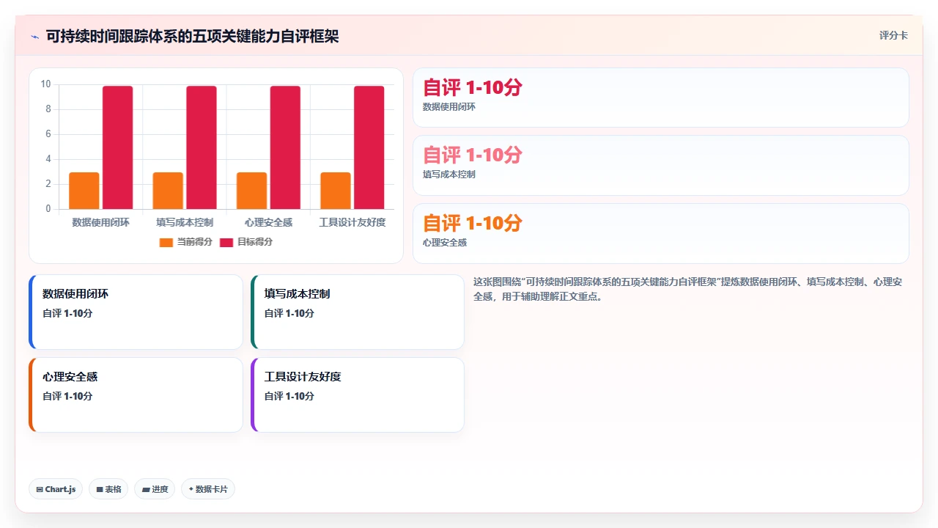Click the lightning icon beside the title
The height and width of the screenshot is (528, 938).
point(35,37)
